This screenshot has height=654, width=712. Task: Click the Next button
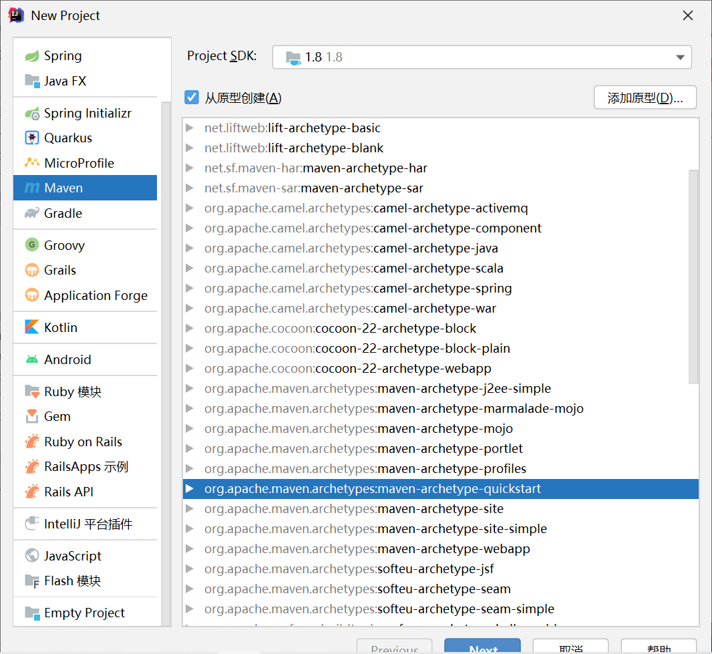click(483, 646)
